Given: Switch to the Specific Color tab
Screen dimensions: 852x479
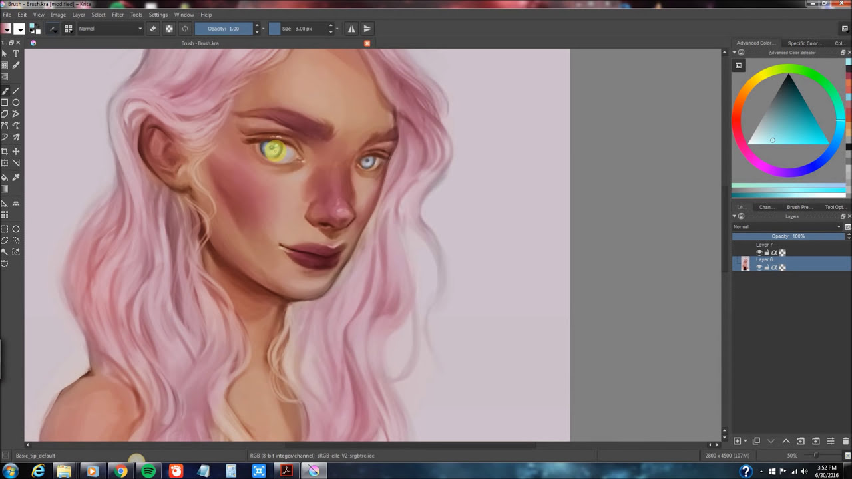Looking at the screenshot, I should click(x=803, y=43).
